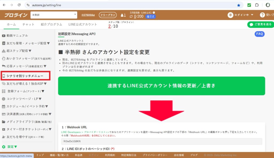Click the refresh icon beside 0/200
This screenshot has width=274, height=158.
click(x=131, y=16)
